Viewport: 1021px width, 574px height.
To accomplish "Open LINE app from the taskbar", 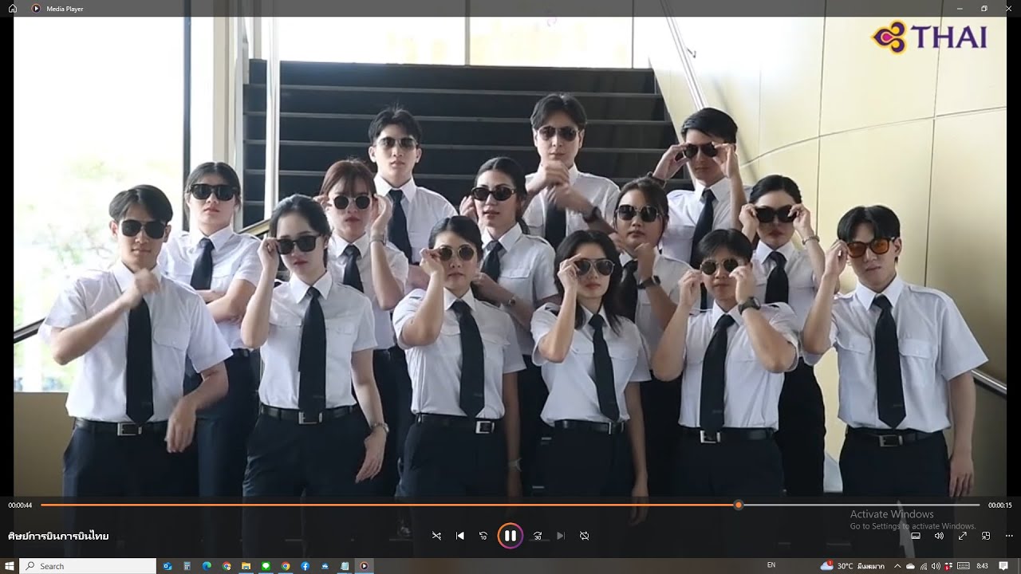I will pyautogui.click(x=266, y=566).
